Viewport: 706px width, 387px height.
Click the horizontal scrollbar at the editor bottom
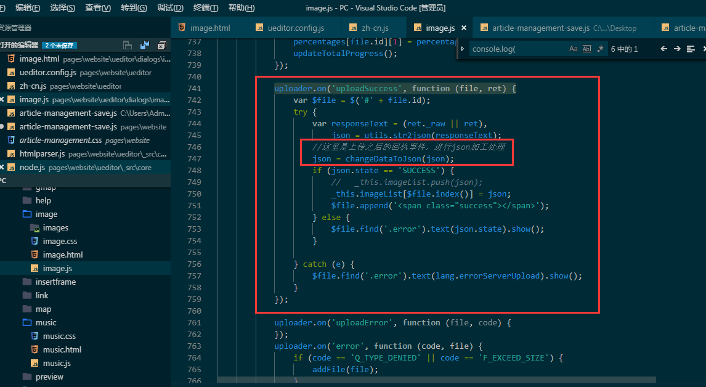tap(437, 380)
